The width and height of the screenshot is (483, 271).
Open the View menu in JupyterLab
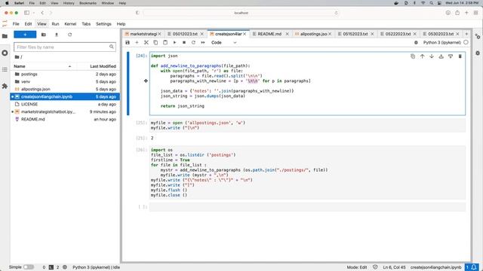(42, 24)
